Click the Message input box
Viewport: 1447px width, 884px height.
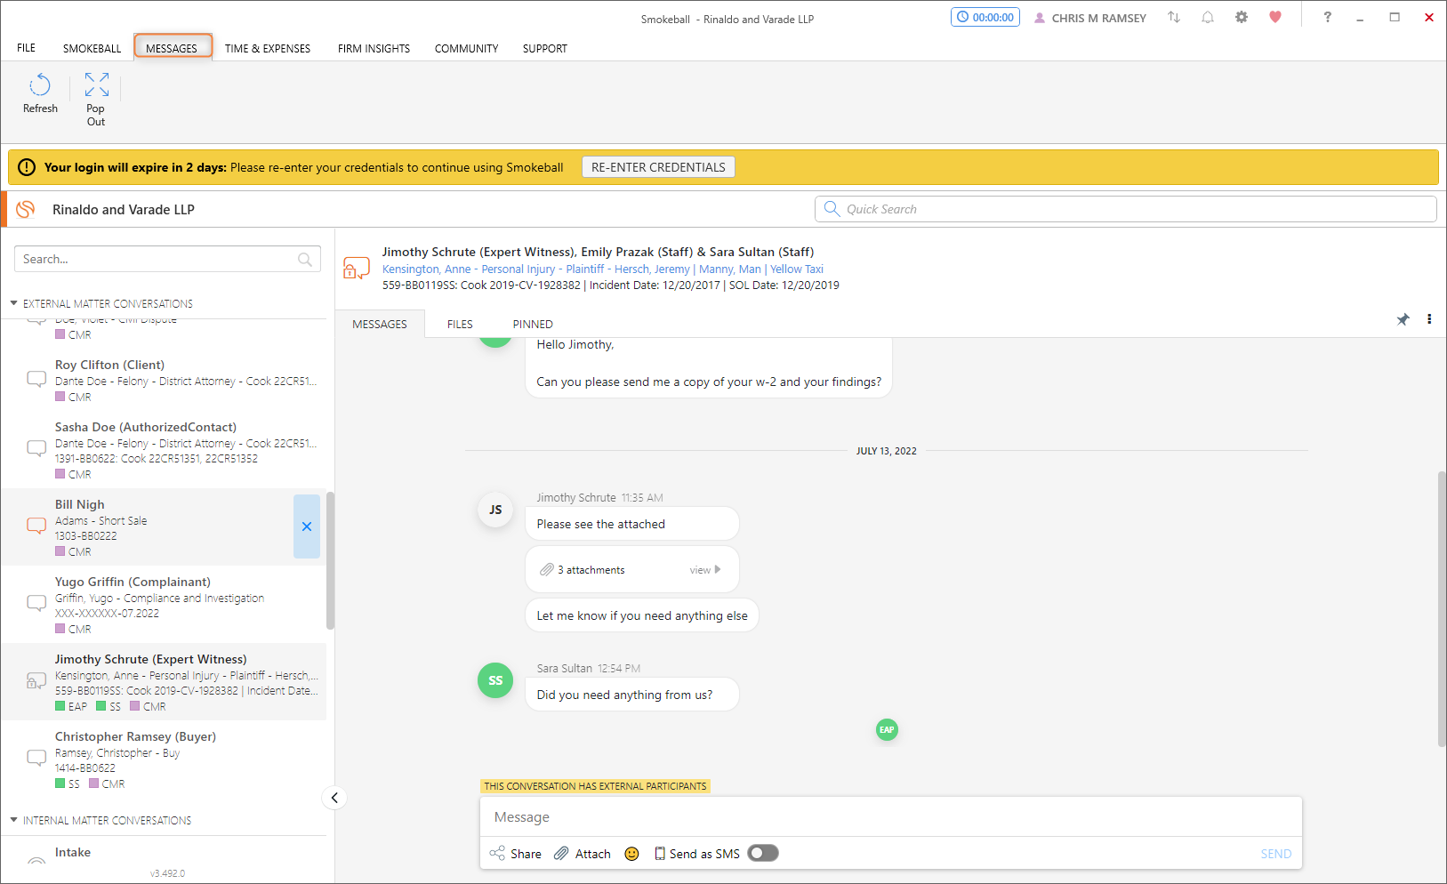coord(891,817)
